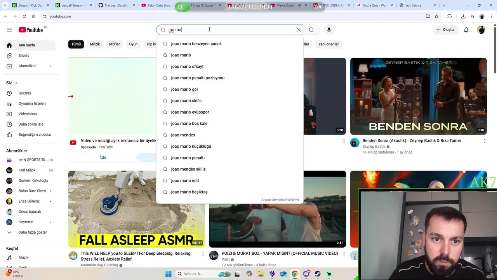Open the Gorkem Ozkuloglu subscription channel

pos(30,180)
